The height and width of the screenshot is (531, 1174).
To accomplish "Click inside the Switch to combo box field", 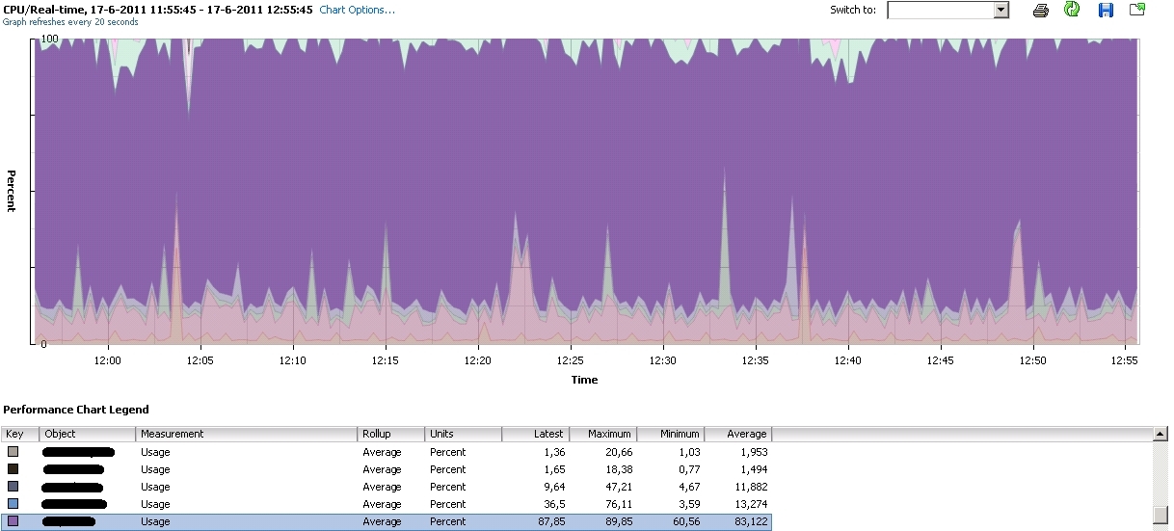I will coord(939,10).
